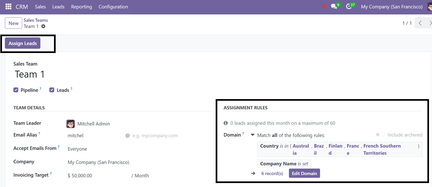Image resolution: width=432 pixels, height=187 pixels.
Task: Click the CRM app title
Action: point(22,7)
